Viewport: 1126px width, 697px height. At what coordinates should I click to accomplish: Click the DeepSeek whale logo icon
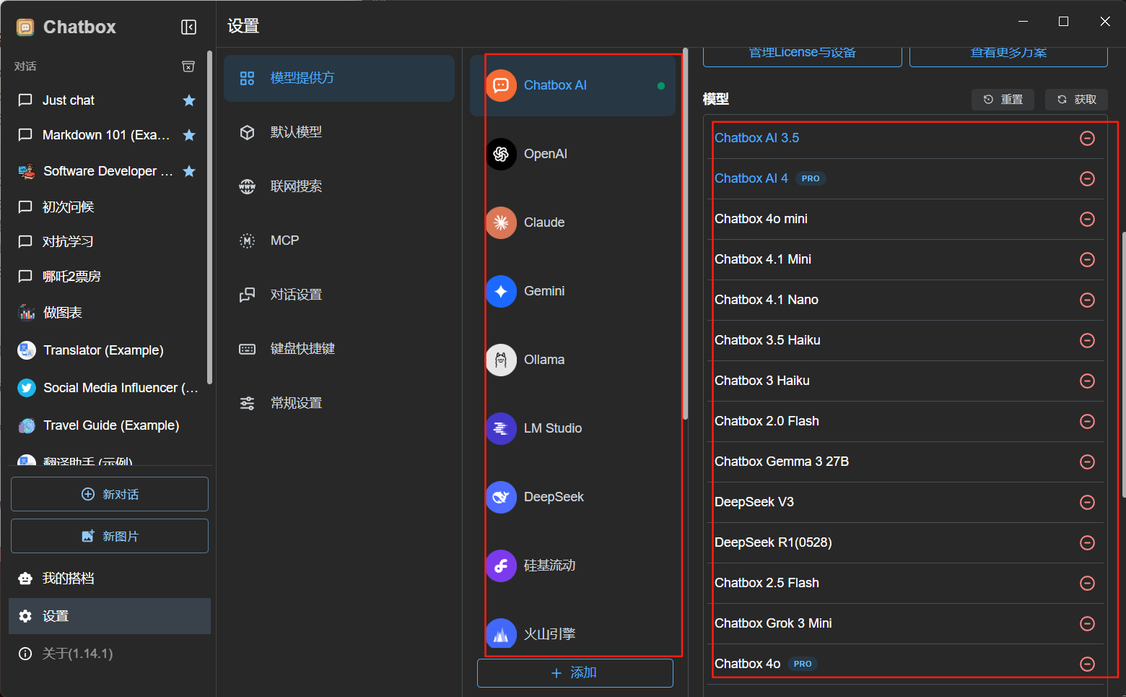pos(501,497)
